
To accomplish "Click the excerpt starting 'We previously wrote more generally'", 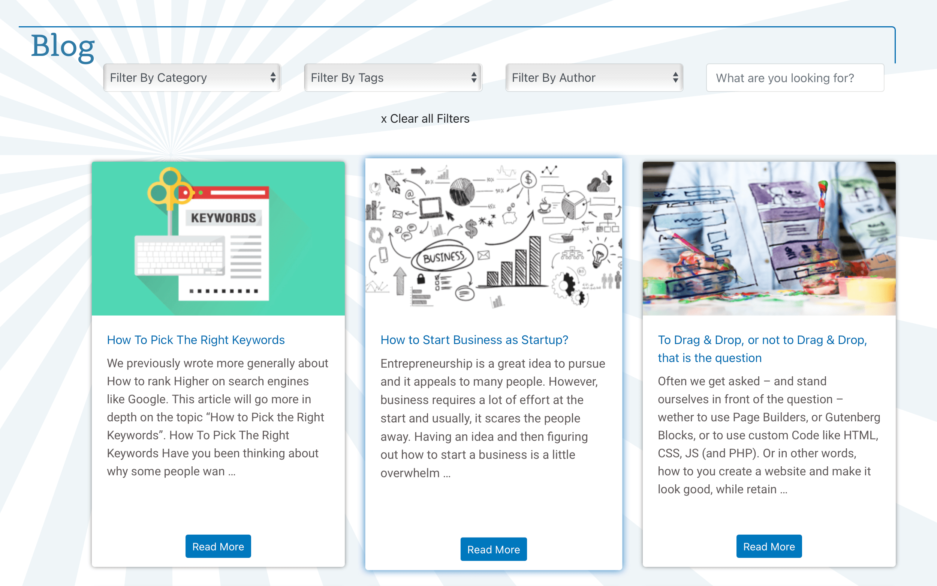I will point(218,418).
